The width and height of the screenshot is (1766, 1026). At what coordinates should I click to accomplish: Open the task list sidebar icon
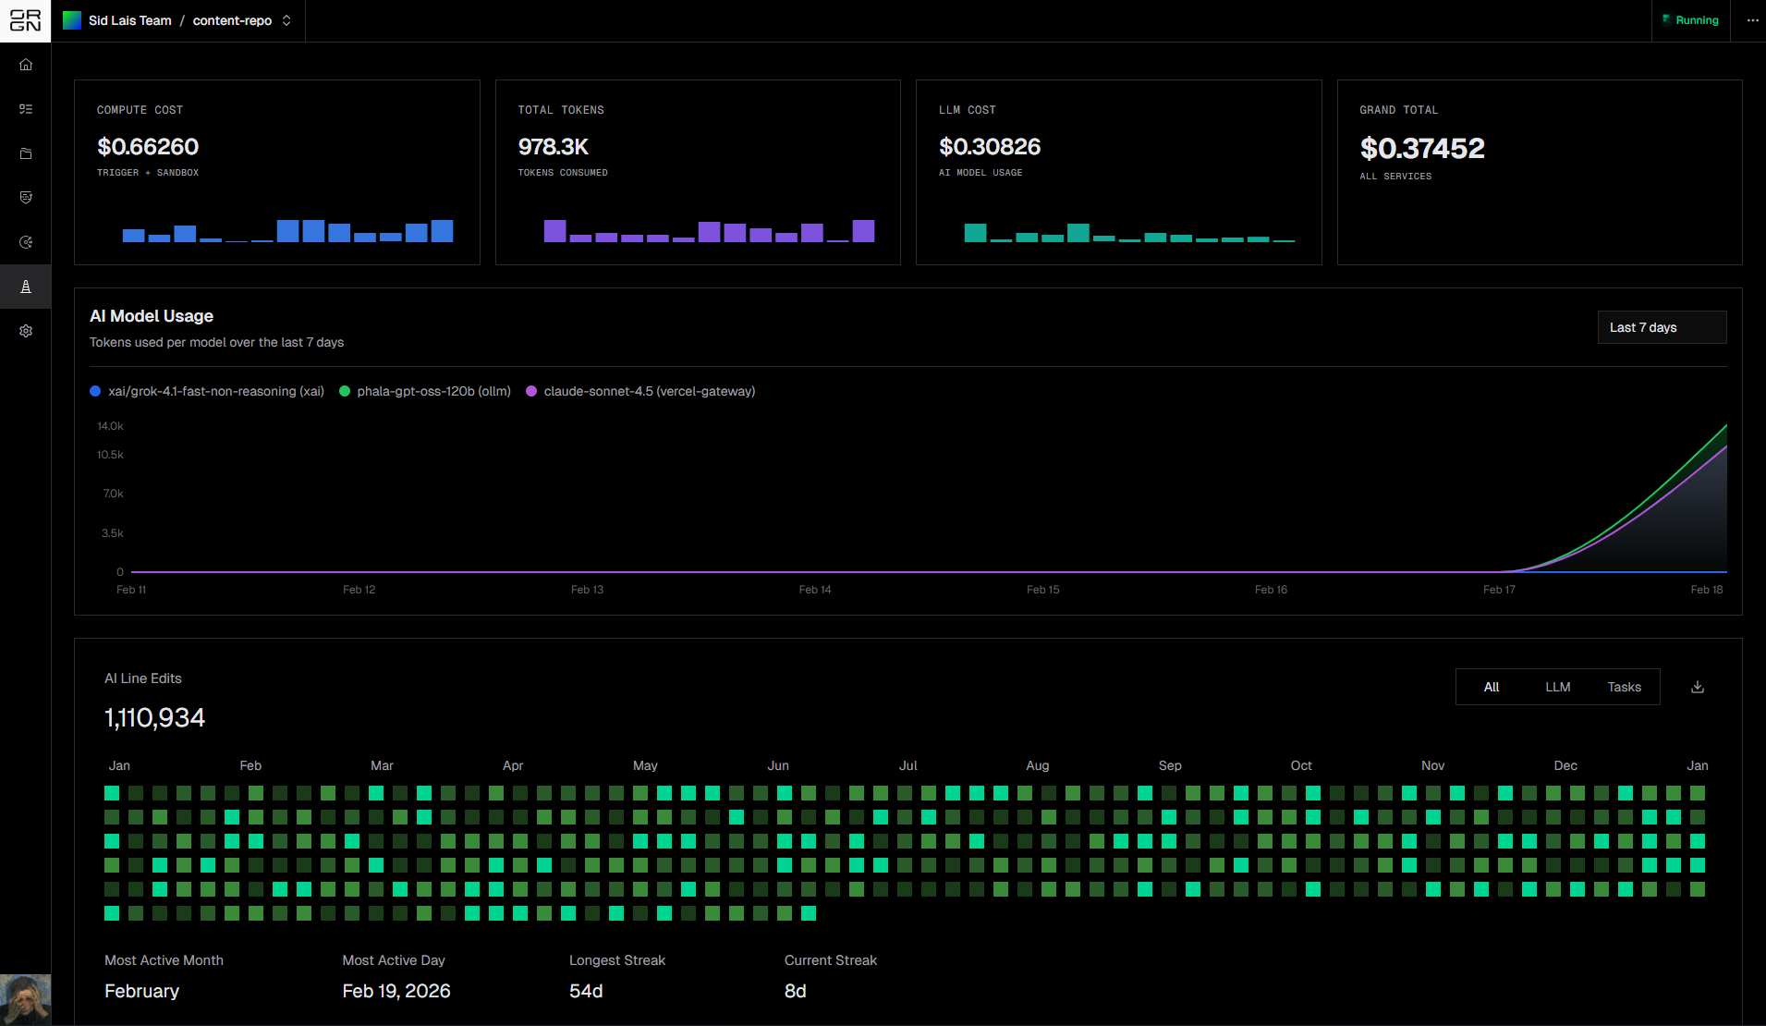tap(26, 109)
